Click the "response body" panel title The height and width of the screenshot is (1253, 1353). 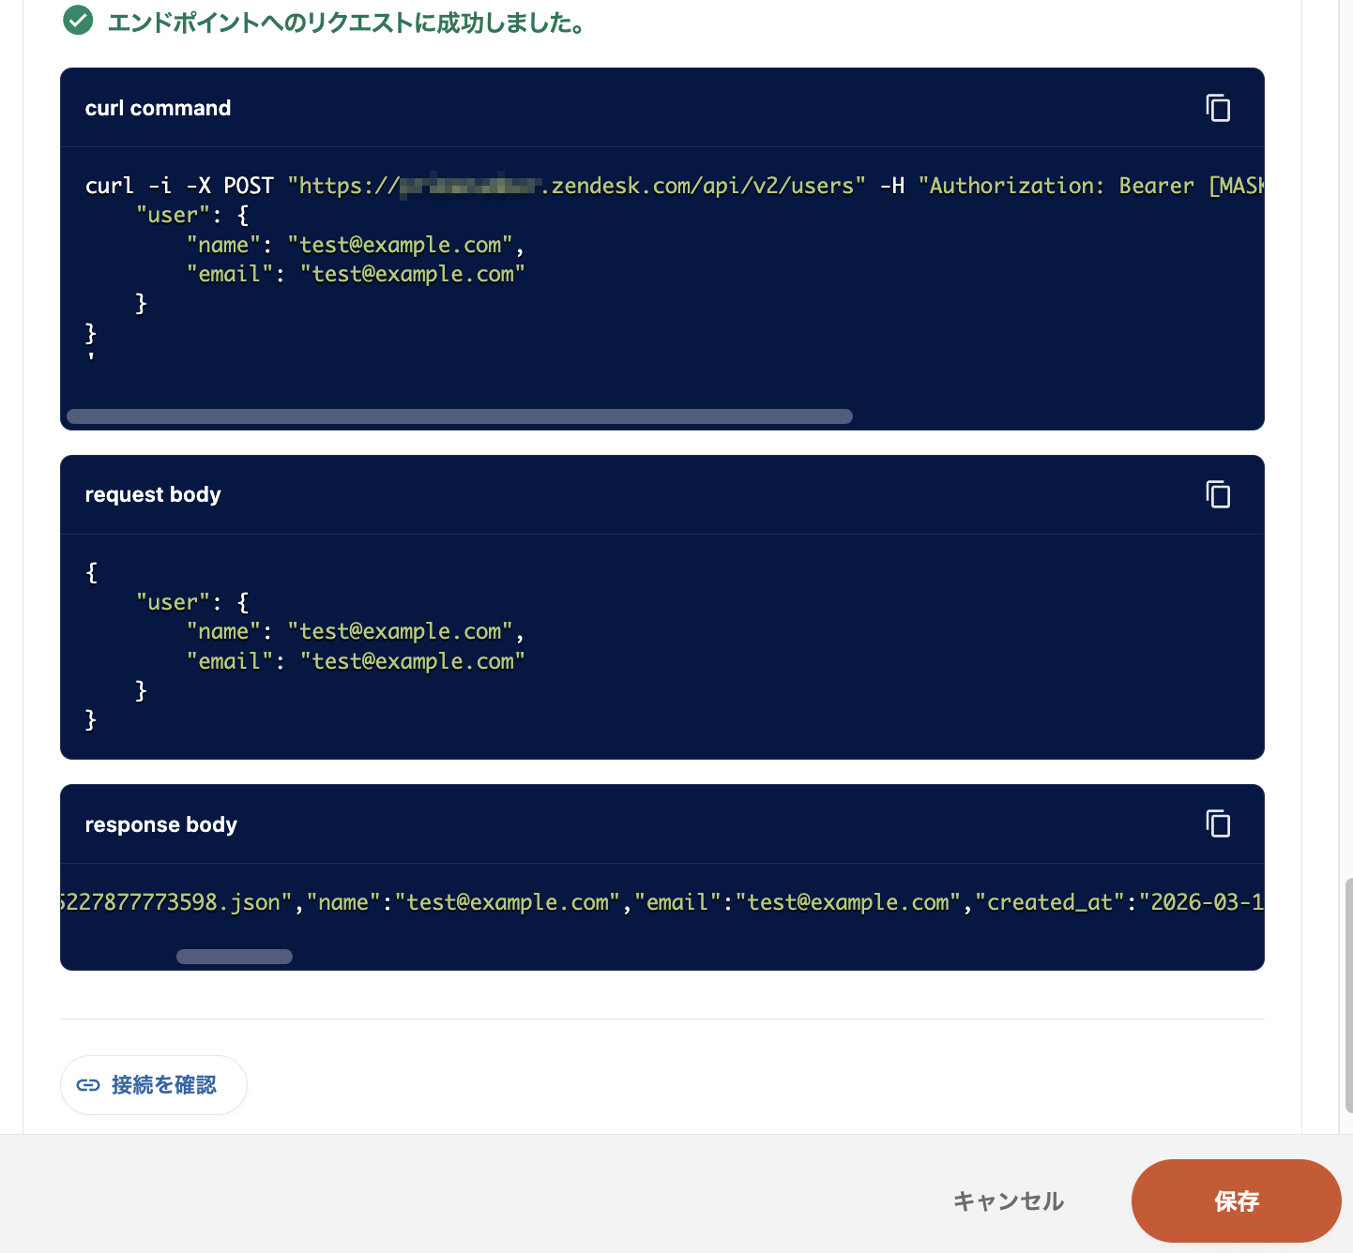(x=160, y=824)
